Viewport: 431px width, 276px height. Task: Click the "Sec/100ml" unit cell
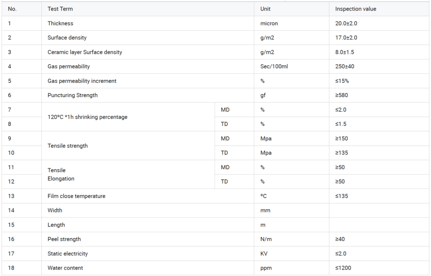coord(274,66)
